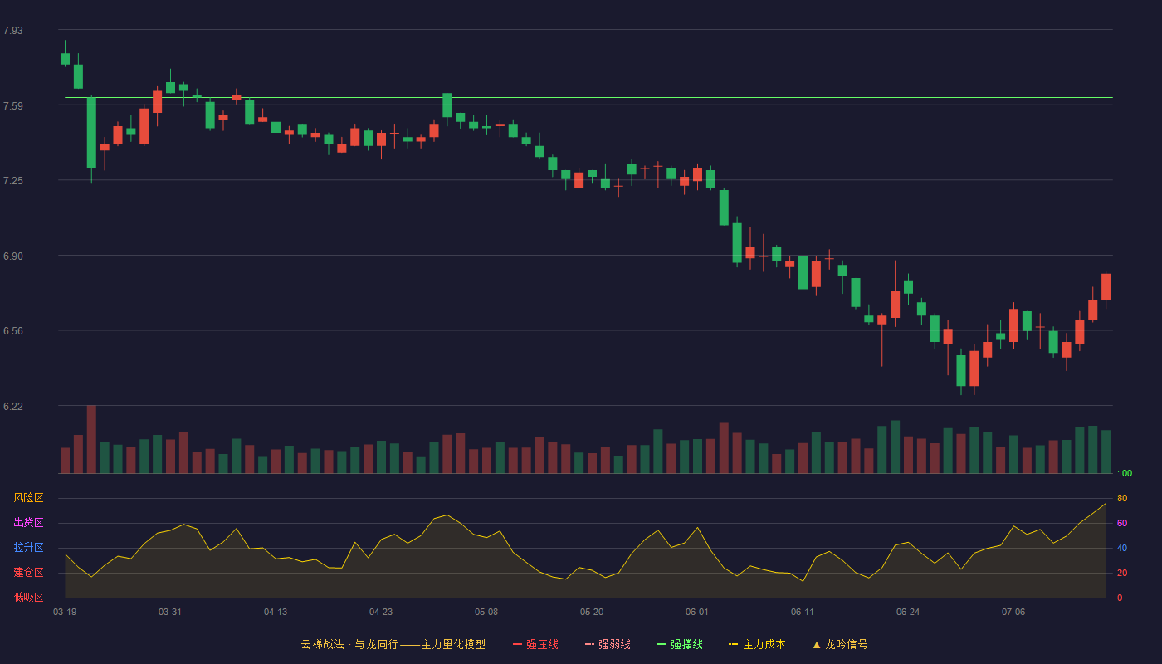Click the 06-01 date axis label
1162x664 pixels.
coord(697,612)
